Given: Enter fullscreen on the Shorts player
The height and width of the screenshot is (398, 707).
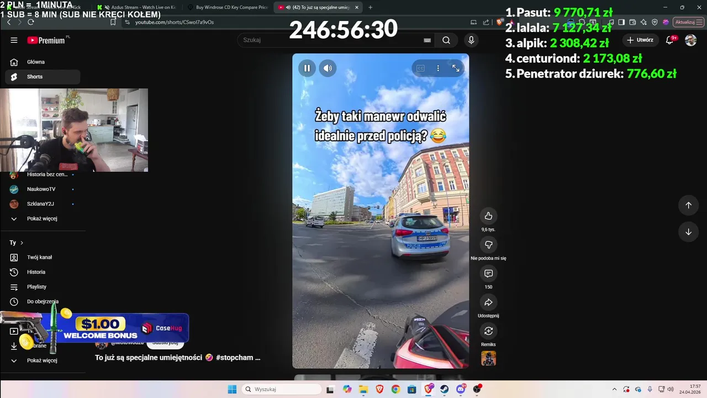Looking at the screenshot, I should tap(456, 68).
